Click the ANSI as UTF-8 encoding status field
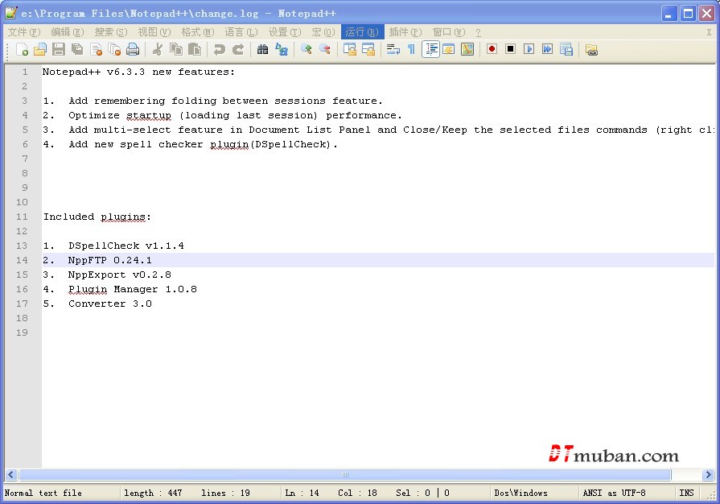 [x=614, y=493]
